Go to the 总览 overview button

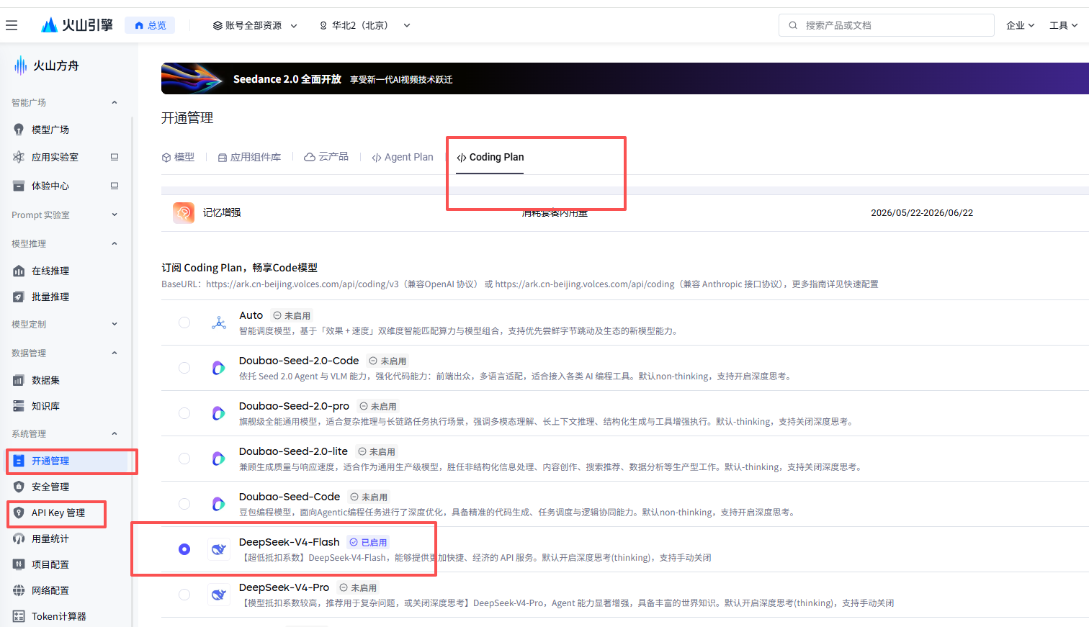click(150, 25)
